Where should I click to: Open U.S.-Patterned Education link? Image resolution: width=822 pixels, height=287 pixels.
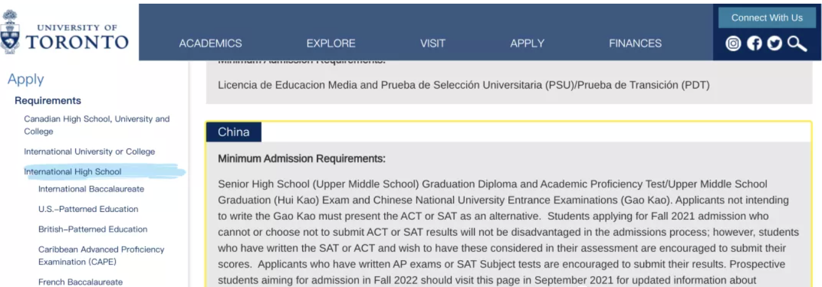click(88, 209)
